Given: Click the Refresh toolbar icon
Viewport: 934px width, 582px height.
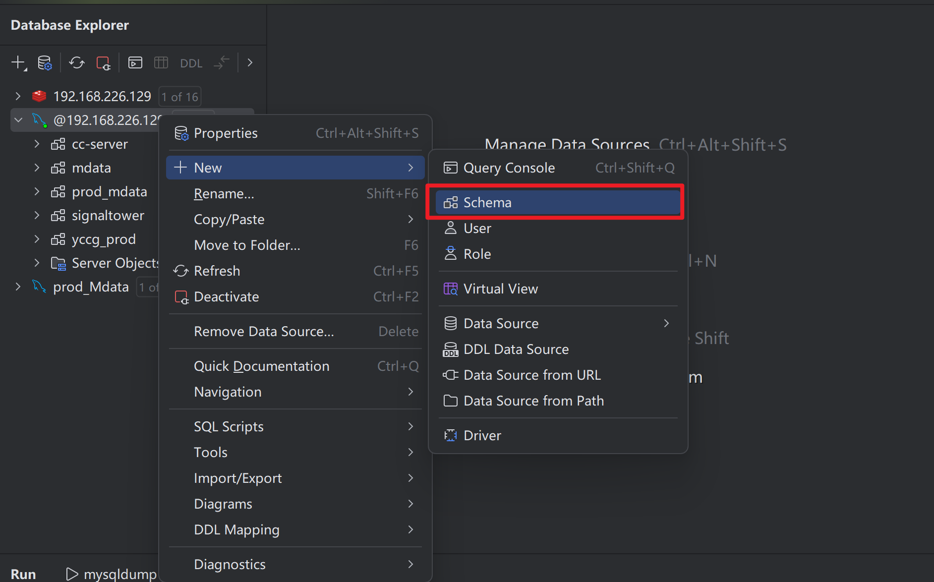Looking at the screenshot, I should (77, 63).
